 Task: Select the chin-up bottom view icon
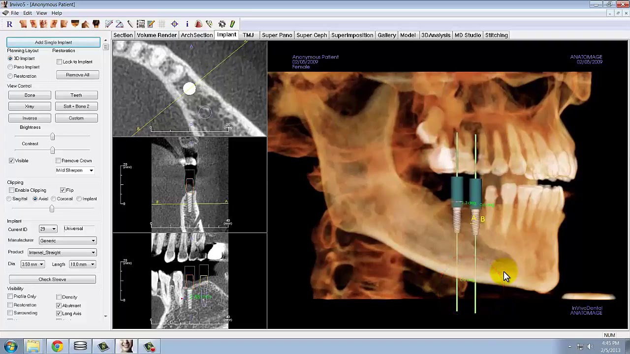click(85, 24)
